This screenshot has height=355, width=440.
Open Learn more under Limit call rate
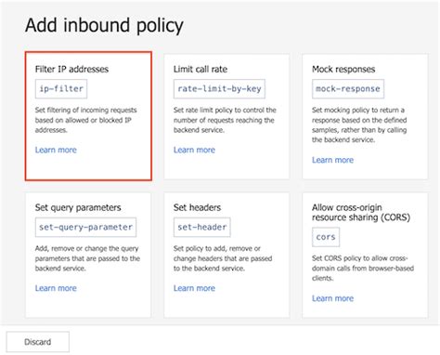tap(194, 150)
